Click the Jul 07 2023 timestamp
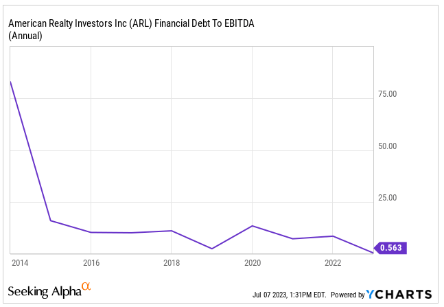This screenshot has height=307, width=444. click(x=289, y=295)
